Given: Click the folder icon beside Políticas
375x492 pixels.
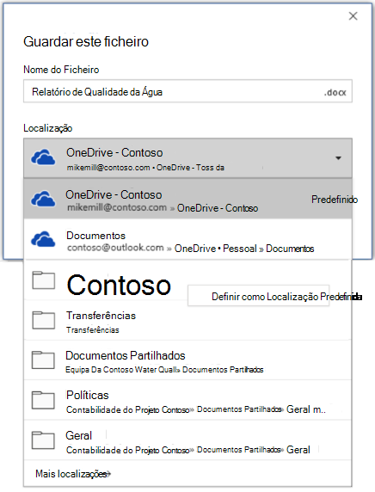Looking at the screenshot, I should [43, 400].
